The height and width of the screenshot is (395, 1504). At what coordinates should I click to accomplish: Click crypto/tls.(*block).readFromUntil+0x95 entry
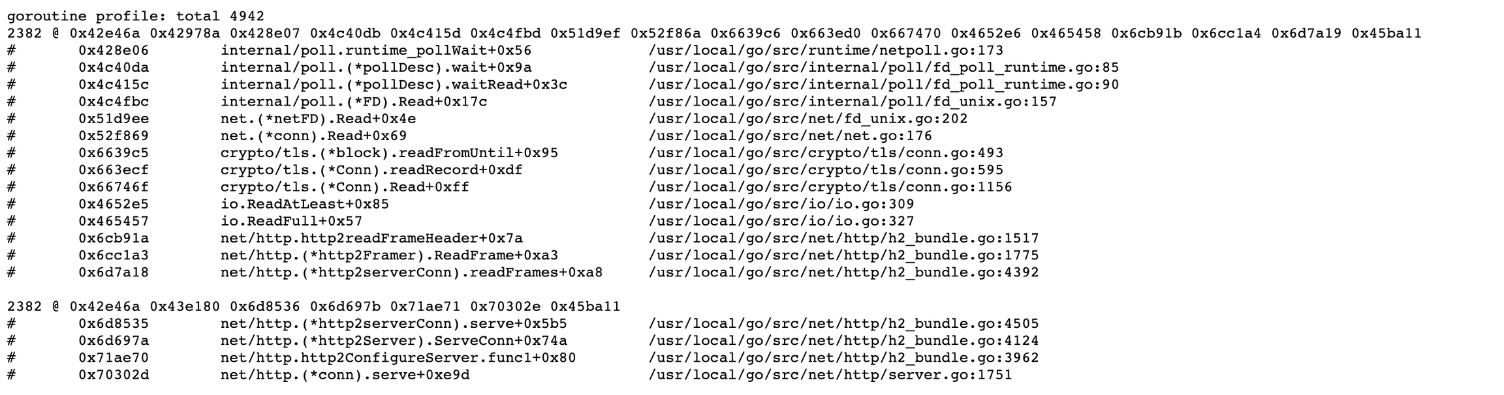coord(389,153)
